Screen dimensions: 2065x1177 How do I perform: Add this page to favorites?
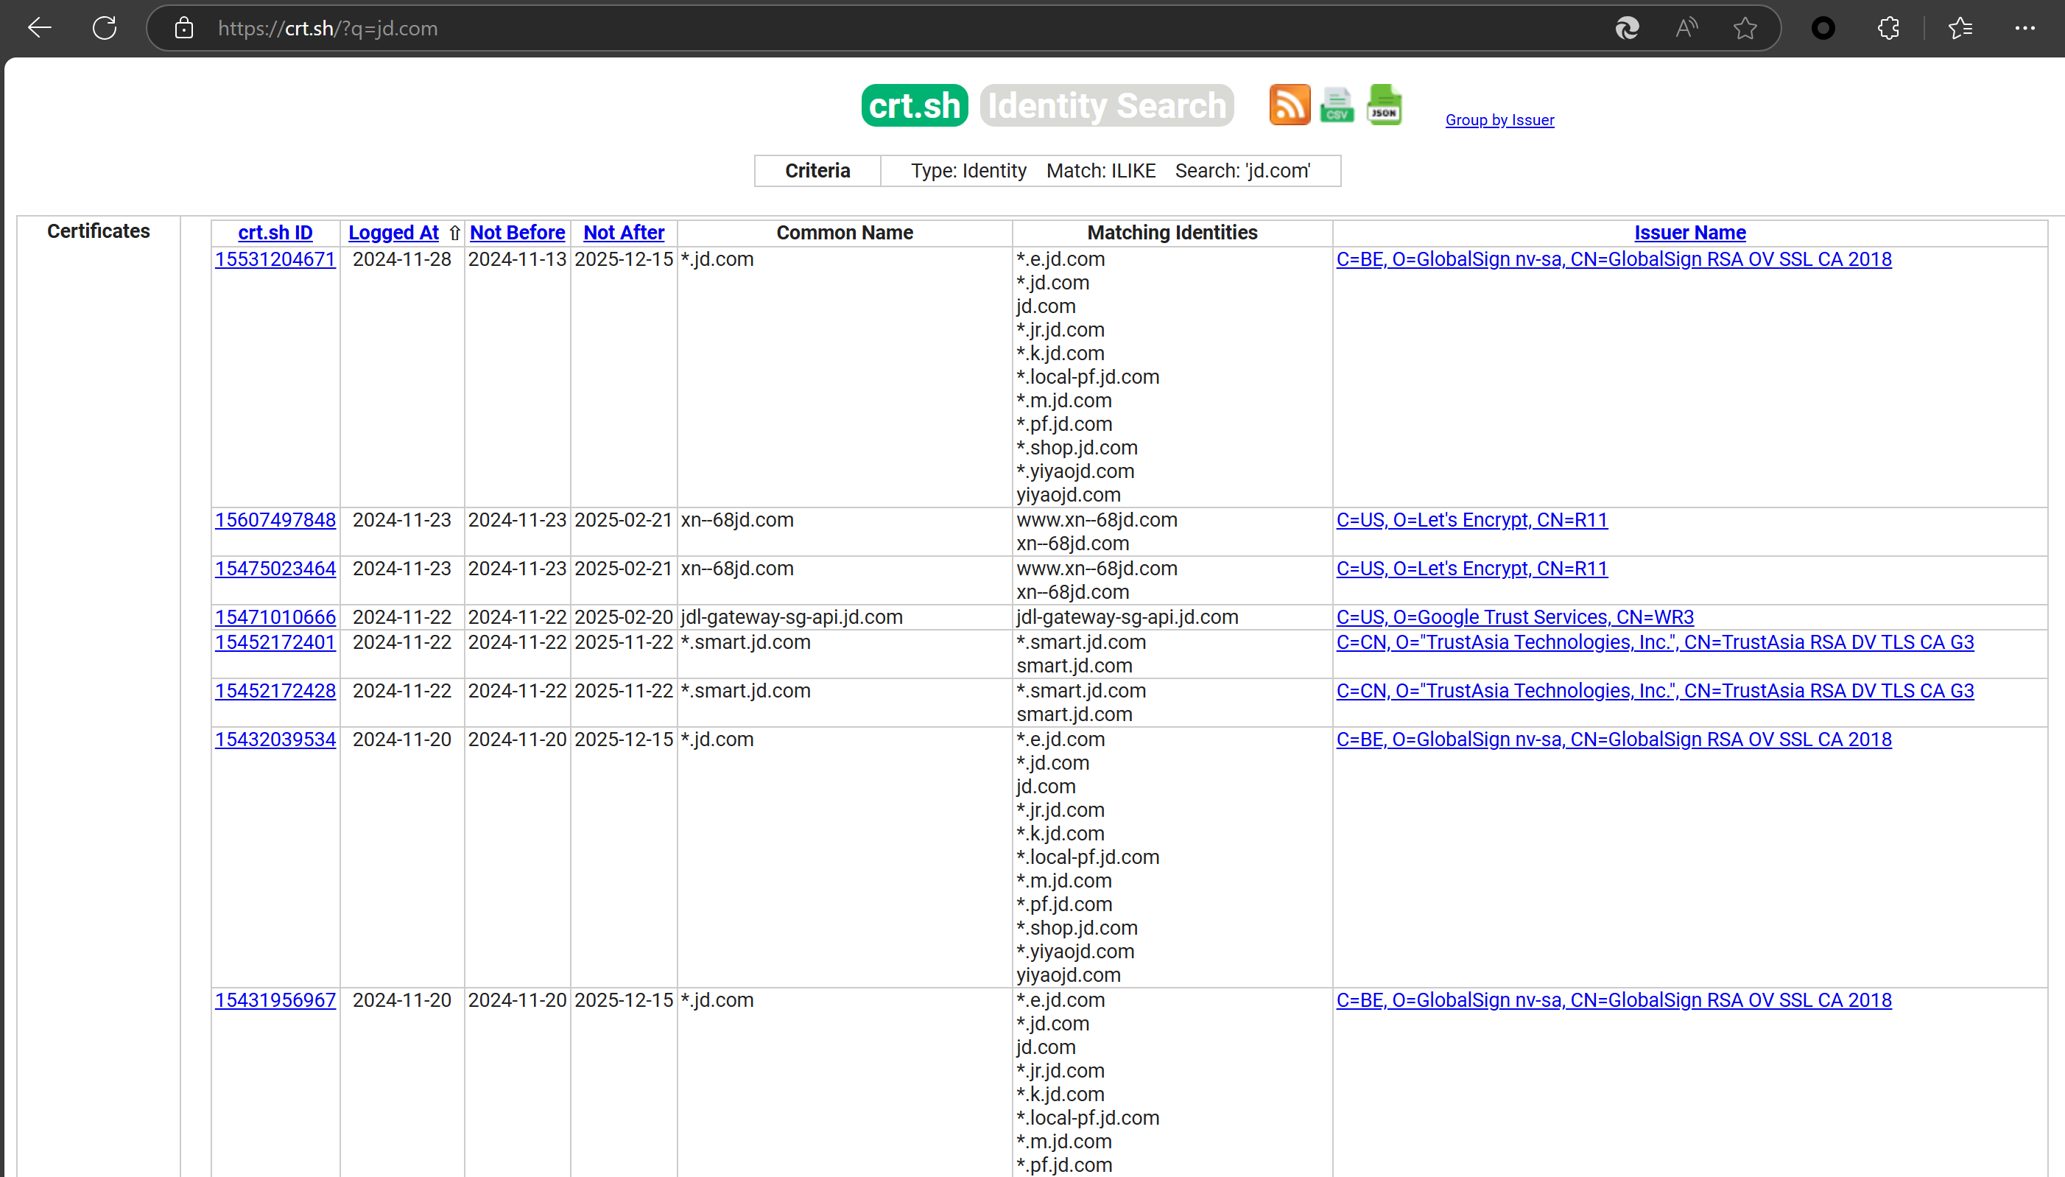coord(1745,28)
